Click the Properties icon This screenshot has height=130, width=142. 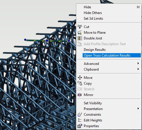click(80, 126)
